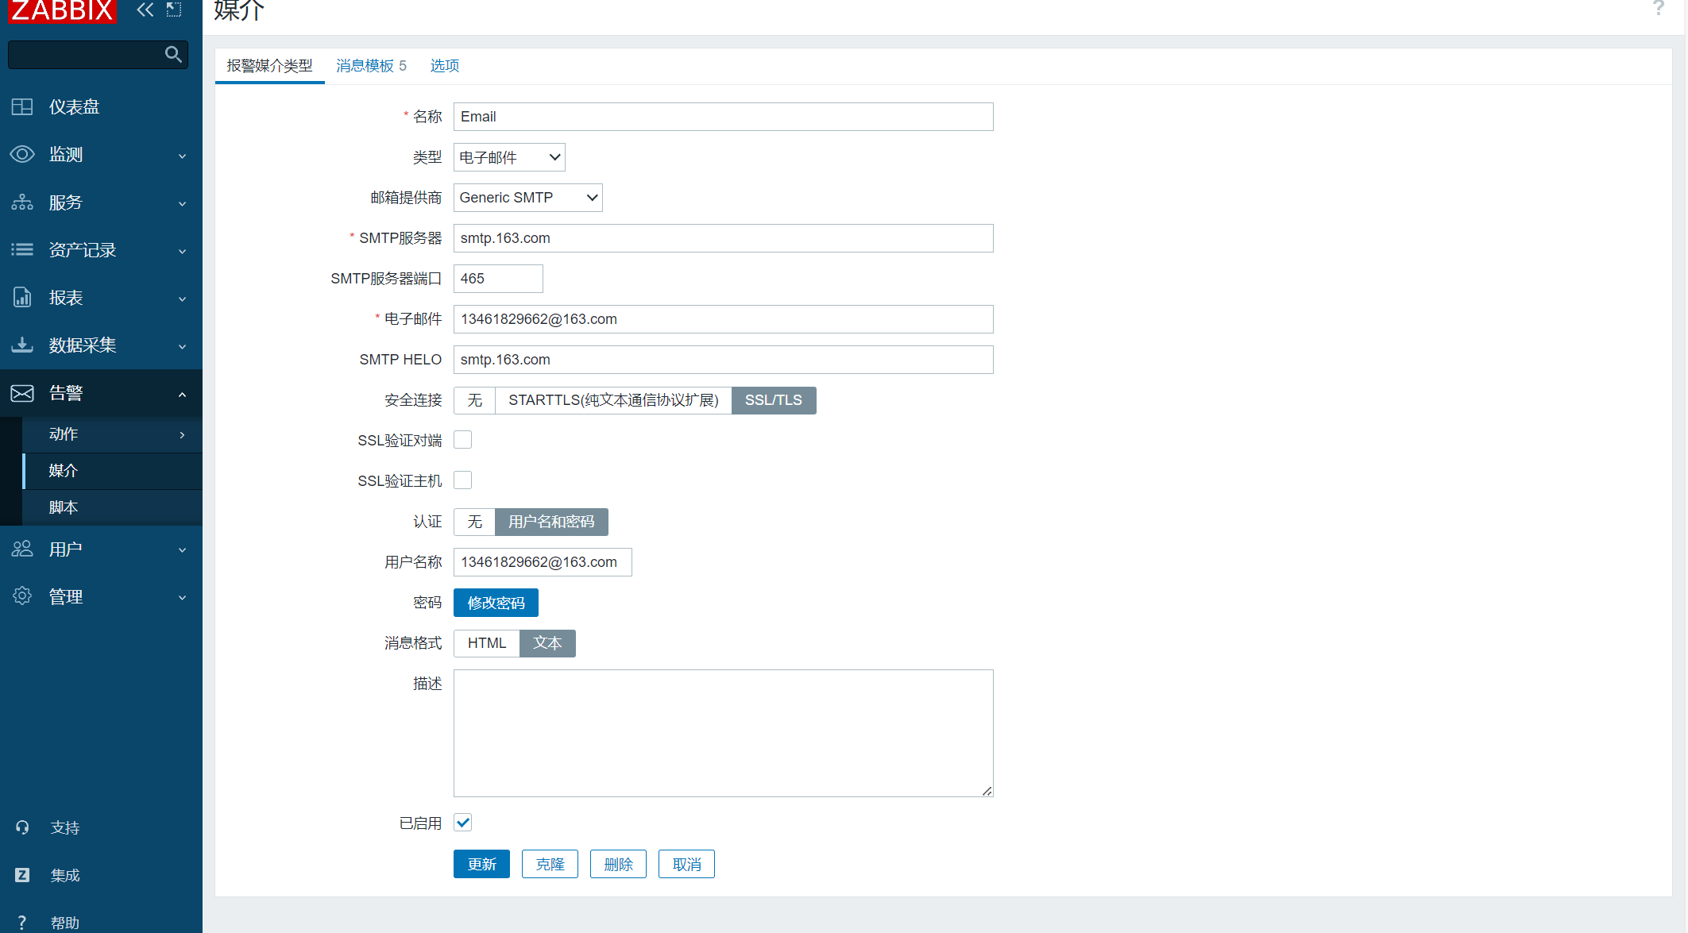Toggle the SSL验证对端 checkbox
Image resolution: width=1688 pixels, height=933 pixels.
click(463, 440)
